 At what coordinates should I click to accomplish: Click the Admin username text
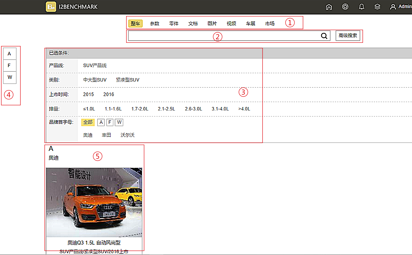pos(405,7)
